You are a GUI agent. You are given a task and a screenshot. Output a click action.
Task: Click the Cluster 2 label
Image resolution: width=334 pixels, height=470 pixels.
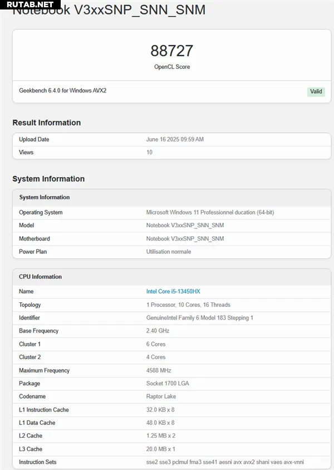30,358
